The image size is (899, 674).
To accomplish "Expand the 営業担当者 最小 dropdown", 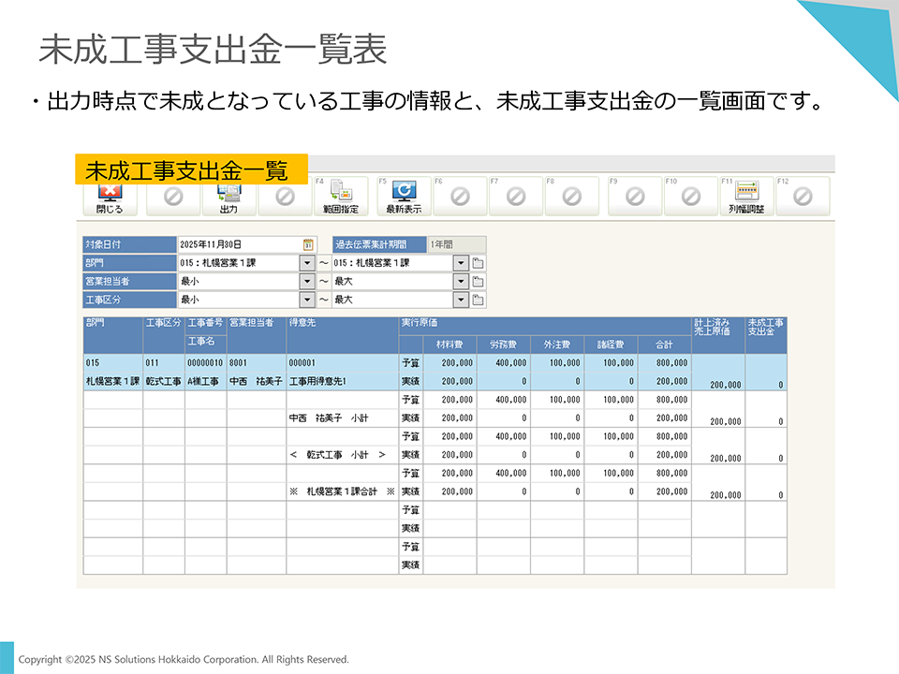I will tap(309, 279).
